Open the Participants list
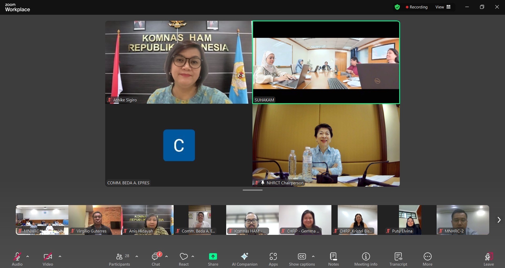 (119, 259)
